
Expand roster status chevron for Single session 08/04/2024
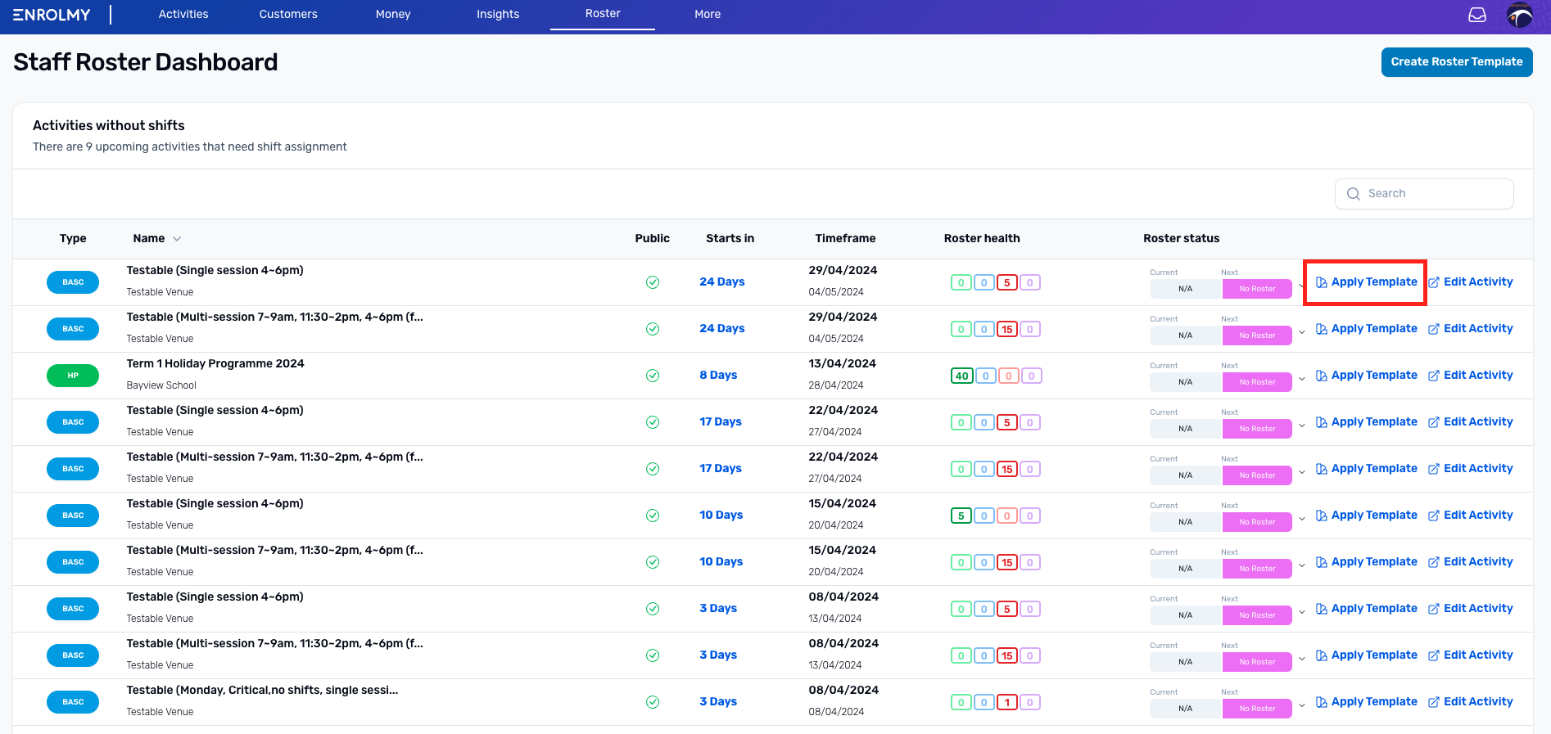[x=1302, y=612]
